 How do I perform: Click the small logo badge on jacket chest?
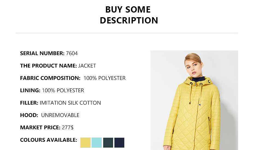coord(200,104)
